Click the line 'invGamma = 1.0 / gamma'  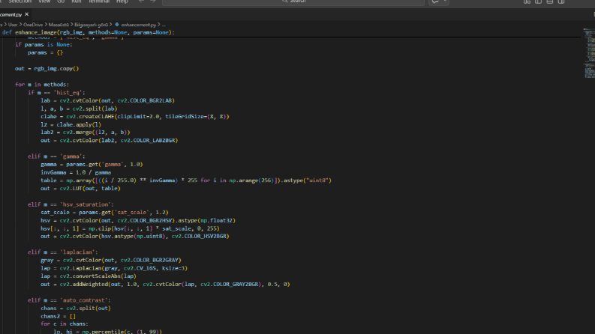[x=76, y=172]
